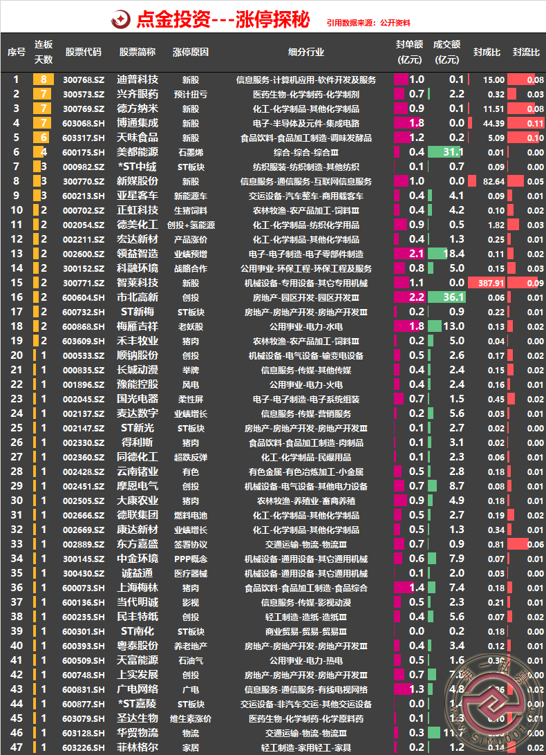This screenshot has width=546, height=755.
Task: Open stock 兴齐眼药 in the list
Action: (138, 94)
